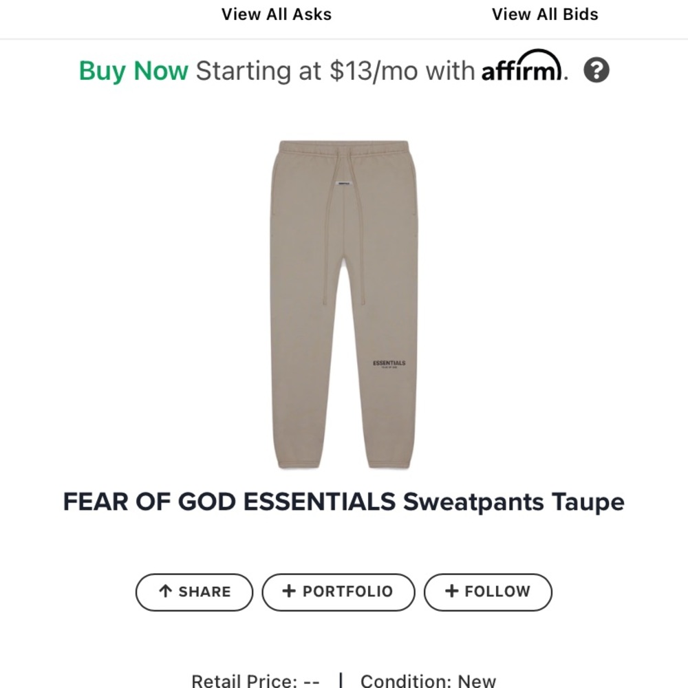Viewport: 688px width, 688px height.
Task: Open View All Bids
Action: click(544, 14)
